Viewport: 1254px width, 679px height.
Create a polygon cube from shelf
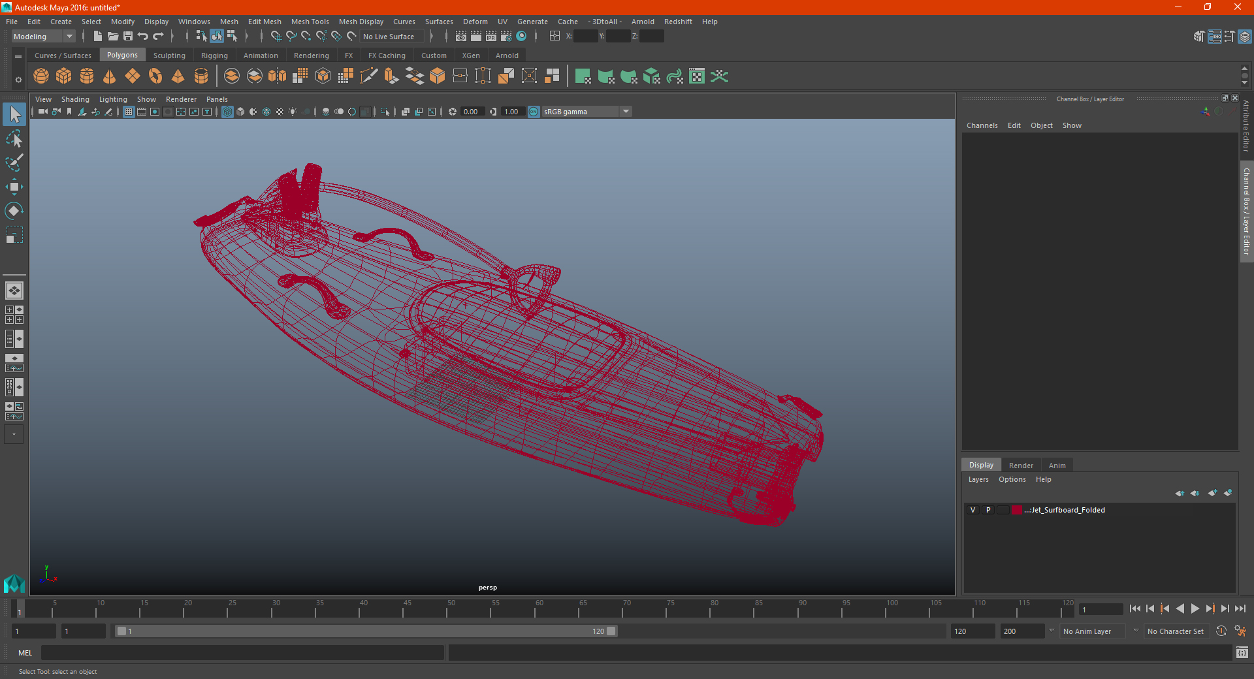[64, 76]
